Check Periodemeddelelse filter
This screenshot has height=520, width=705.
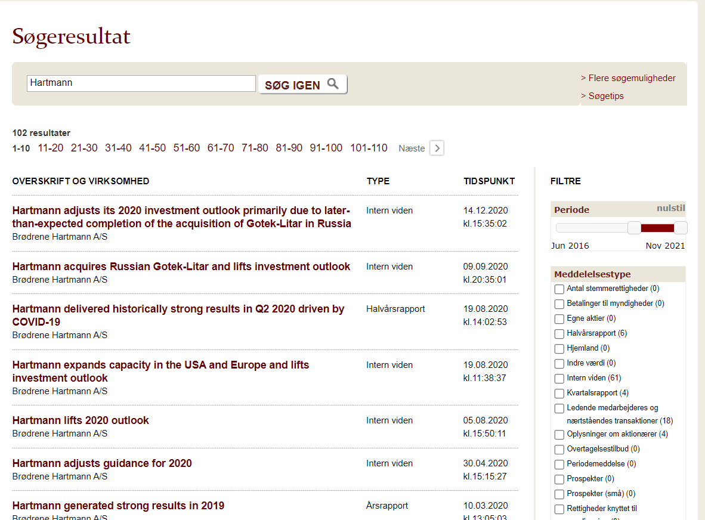click(559, 465)
